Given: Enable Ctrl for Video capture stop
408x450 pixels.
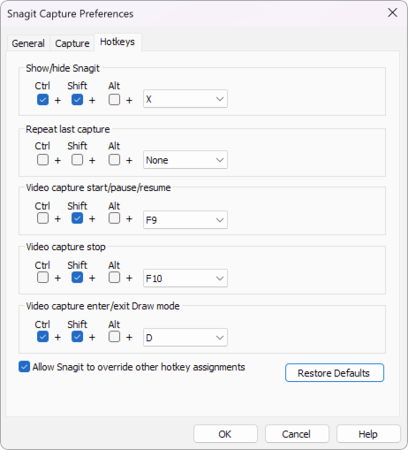Looking at the screenshot, I should click(x=42, y=278).
